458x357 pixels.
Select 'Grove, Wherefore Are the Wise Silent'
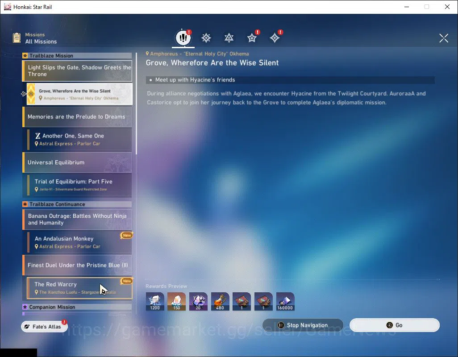pos(79,94)
